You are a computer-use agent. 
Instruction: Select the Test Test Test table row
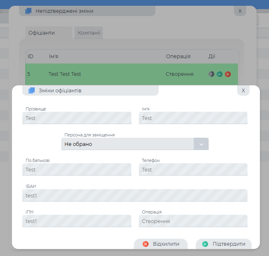[x=103, y=74]
